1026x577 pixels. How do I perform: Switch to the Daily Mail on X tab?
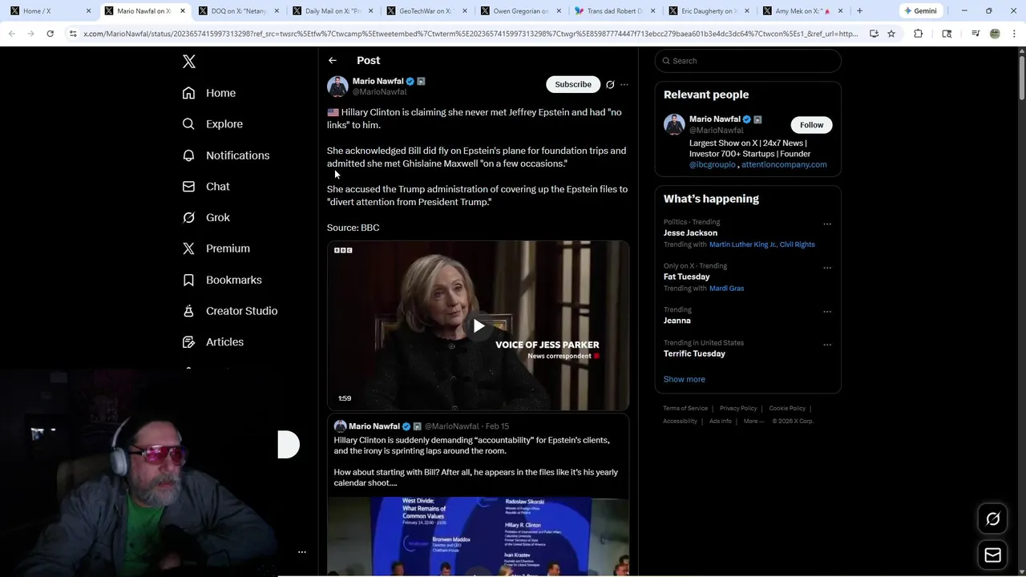[331, 11]
